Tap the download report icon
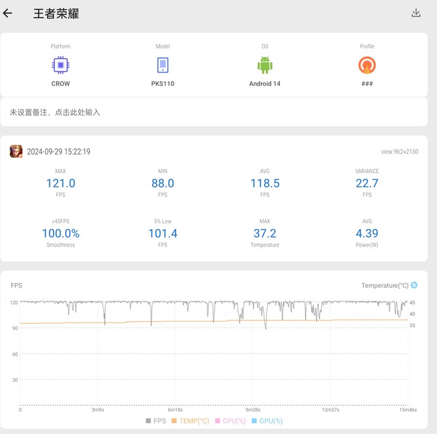 [x=416, y=13]
